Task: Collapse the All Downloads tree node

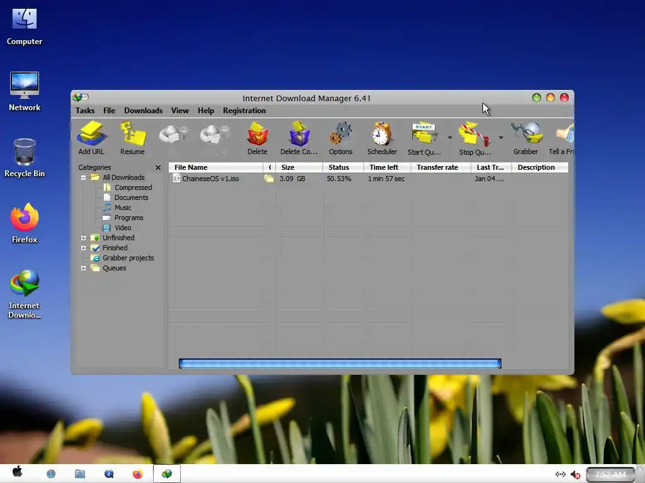Action: tap(84, 177)
